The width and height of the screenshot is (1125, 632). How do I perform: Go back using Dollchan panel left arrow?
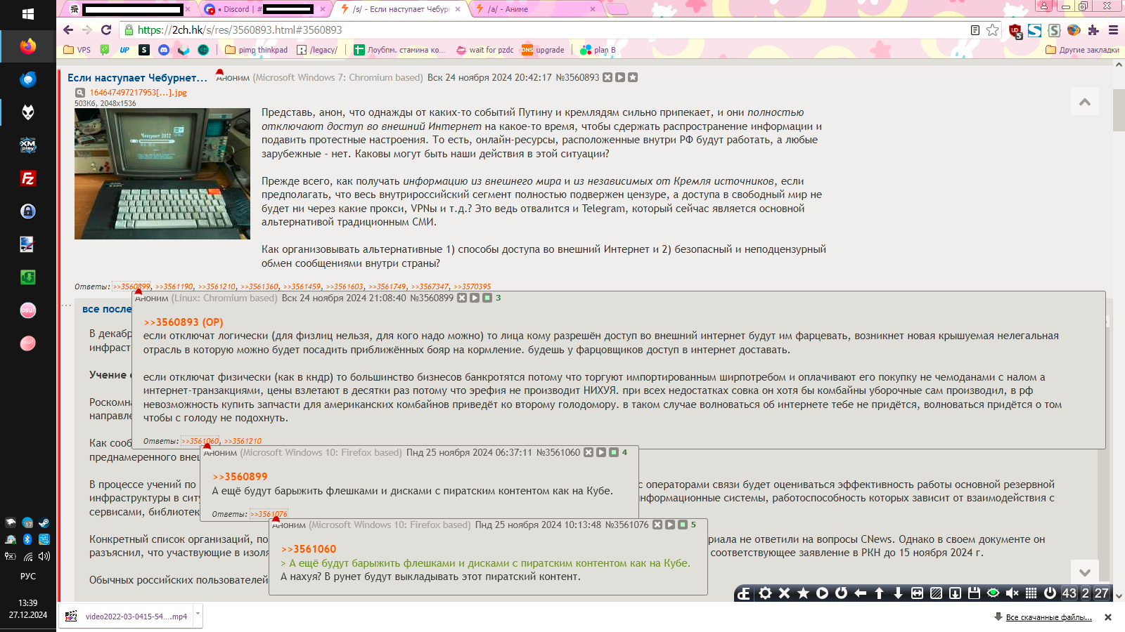coord(860,593)
